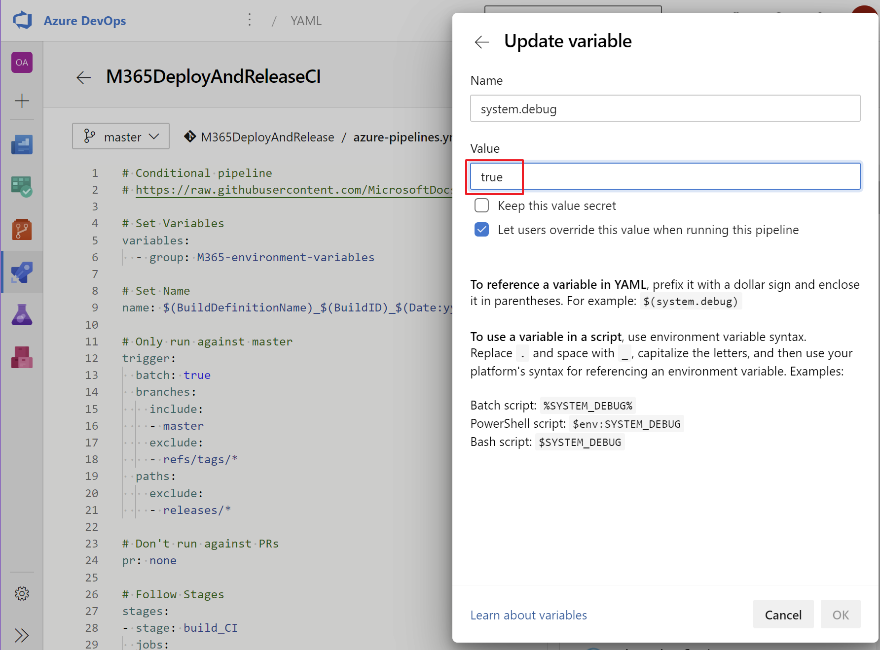Click the 'name: $(BuildDefinitionName)' line

[288, 308]
